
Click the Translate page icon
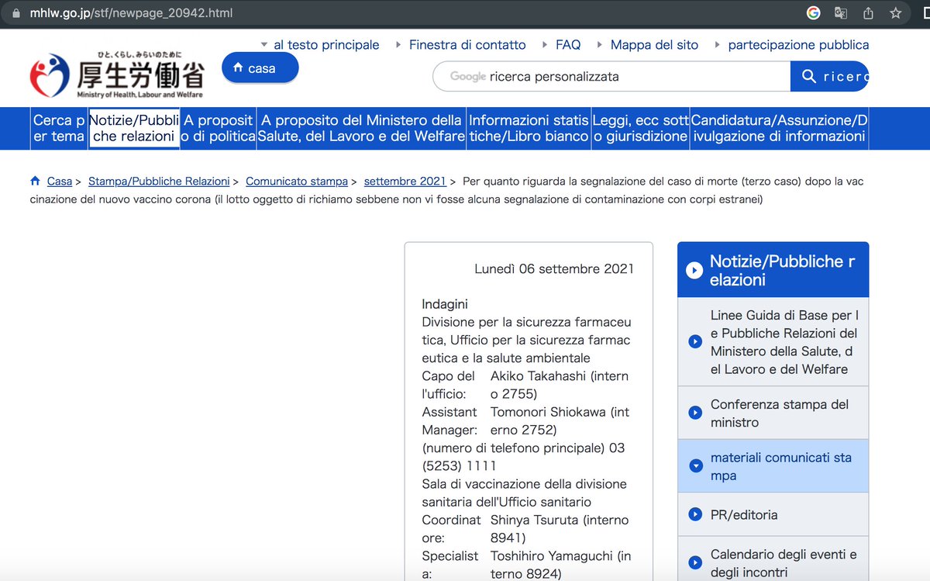[841, 13]
